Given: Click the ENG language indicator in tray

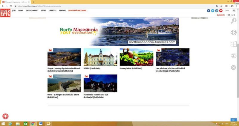Looking at the screenshot, I should pos(227,124).
